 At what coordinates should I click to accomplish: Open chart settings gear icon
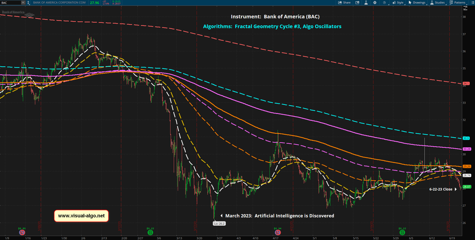(x=374, y=2)
